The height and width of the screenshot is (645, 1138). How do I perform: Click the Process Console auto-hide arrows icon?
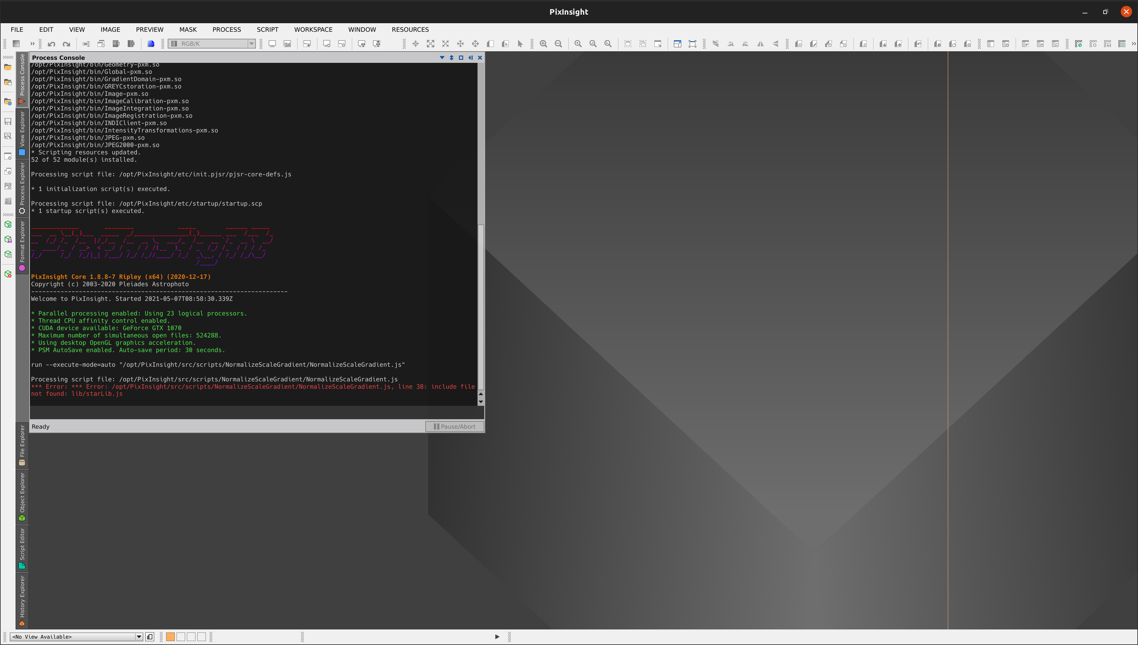471,58
